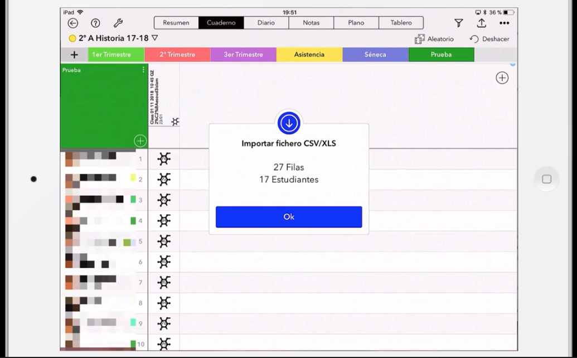Tap the cell icon in student row 1

[164, 159]
